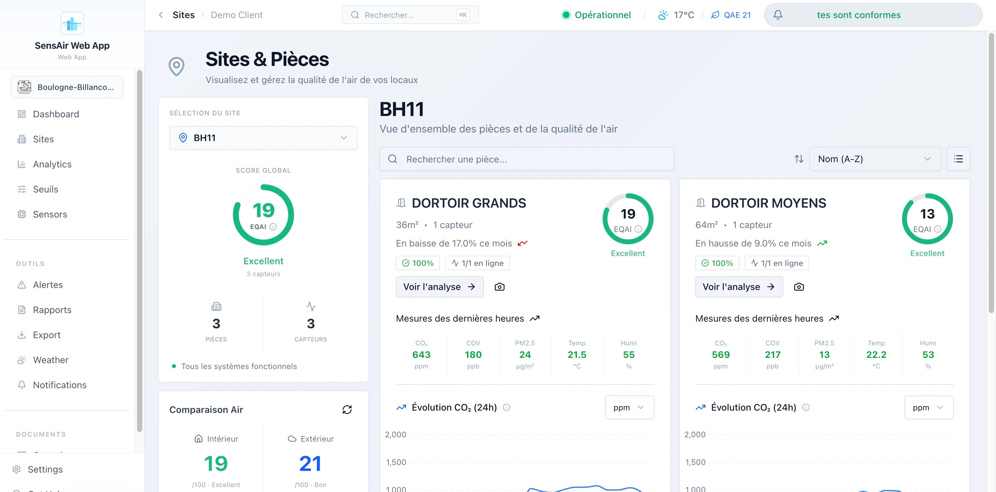Open the notifications bell in header
Image resolution: width=996 pixels, height=492 pixels.
point(778,15)
